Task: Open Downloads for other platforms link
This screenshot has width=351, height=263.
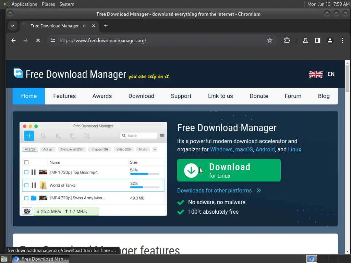Action: click(215, 190)
